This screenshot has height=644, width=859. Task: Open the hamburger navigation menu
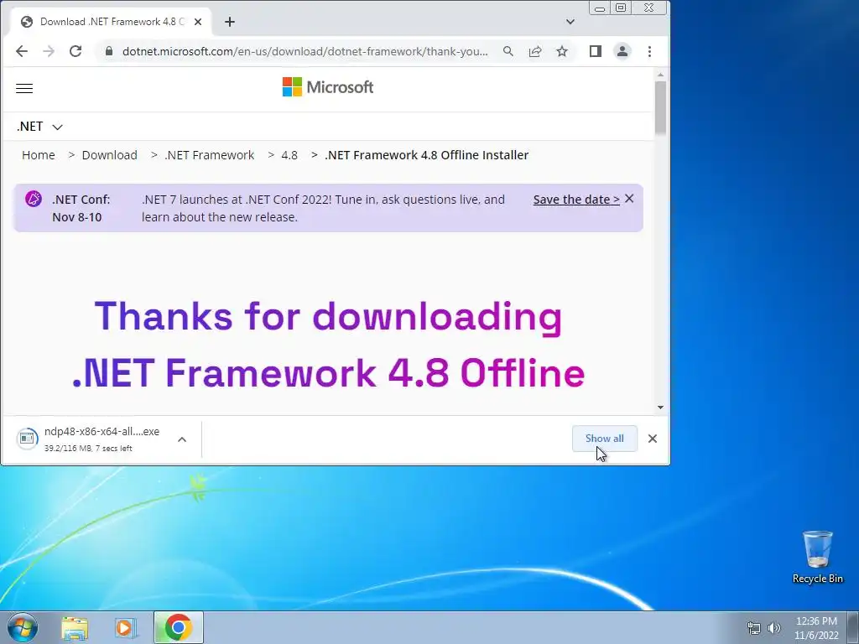(24, 88)
